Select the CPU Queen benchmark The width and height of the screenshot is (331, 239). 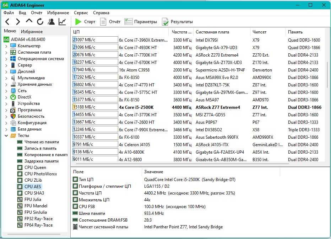pos(35,168)
